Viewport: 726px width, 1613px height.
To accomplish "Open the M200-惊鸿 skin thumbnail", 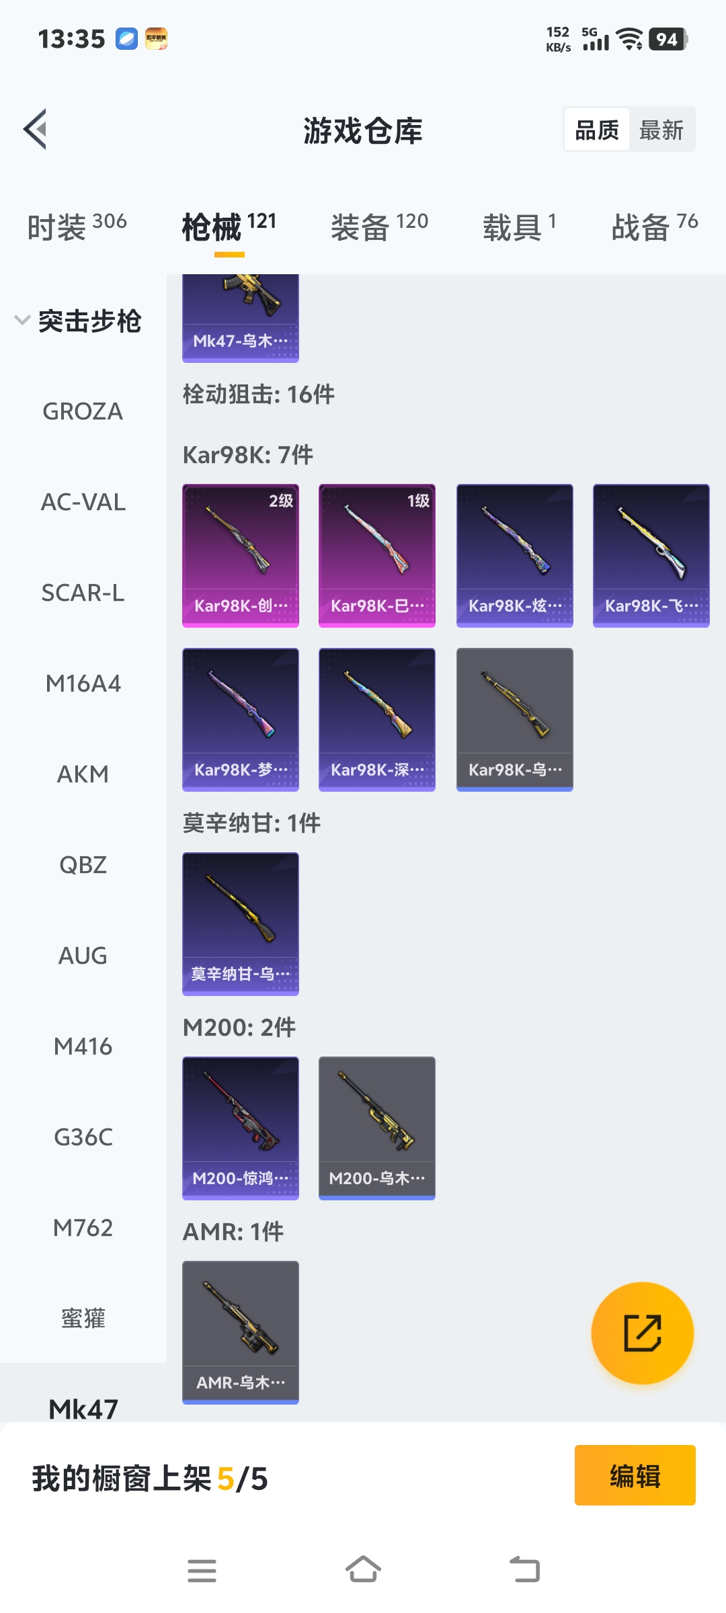I will coord(241,1128).
